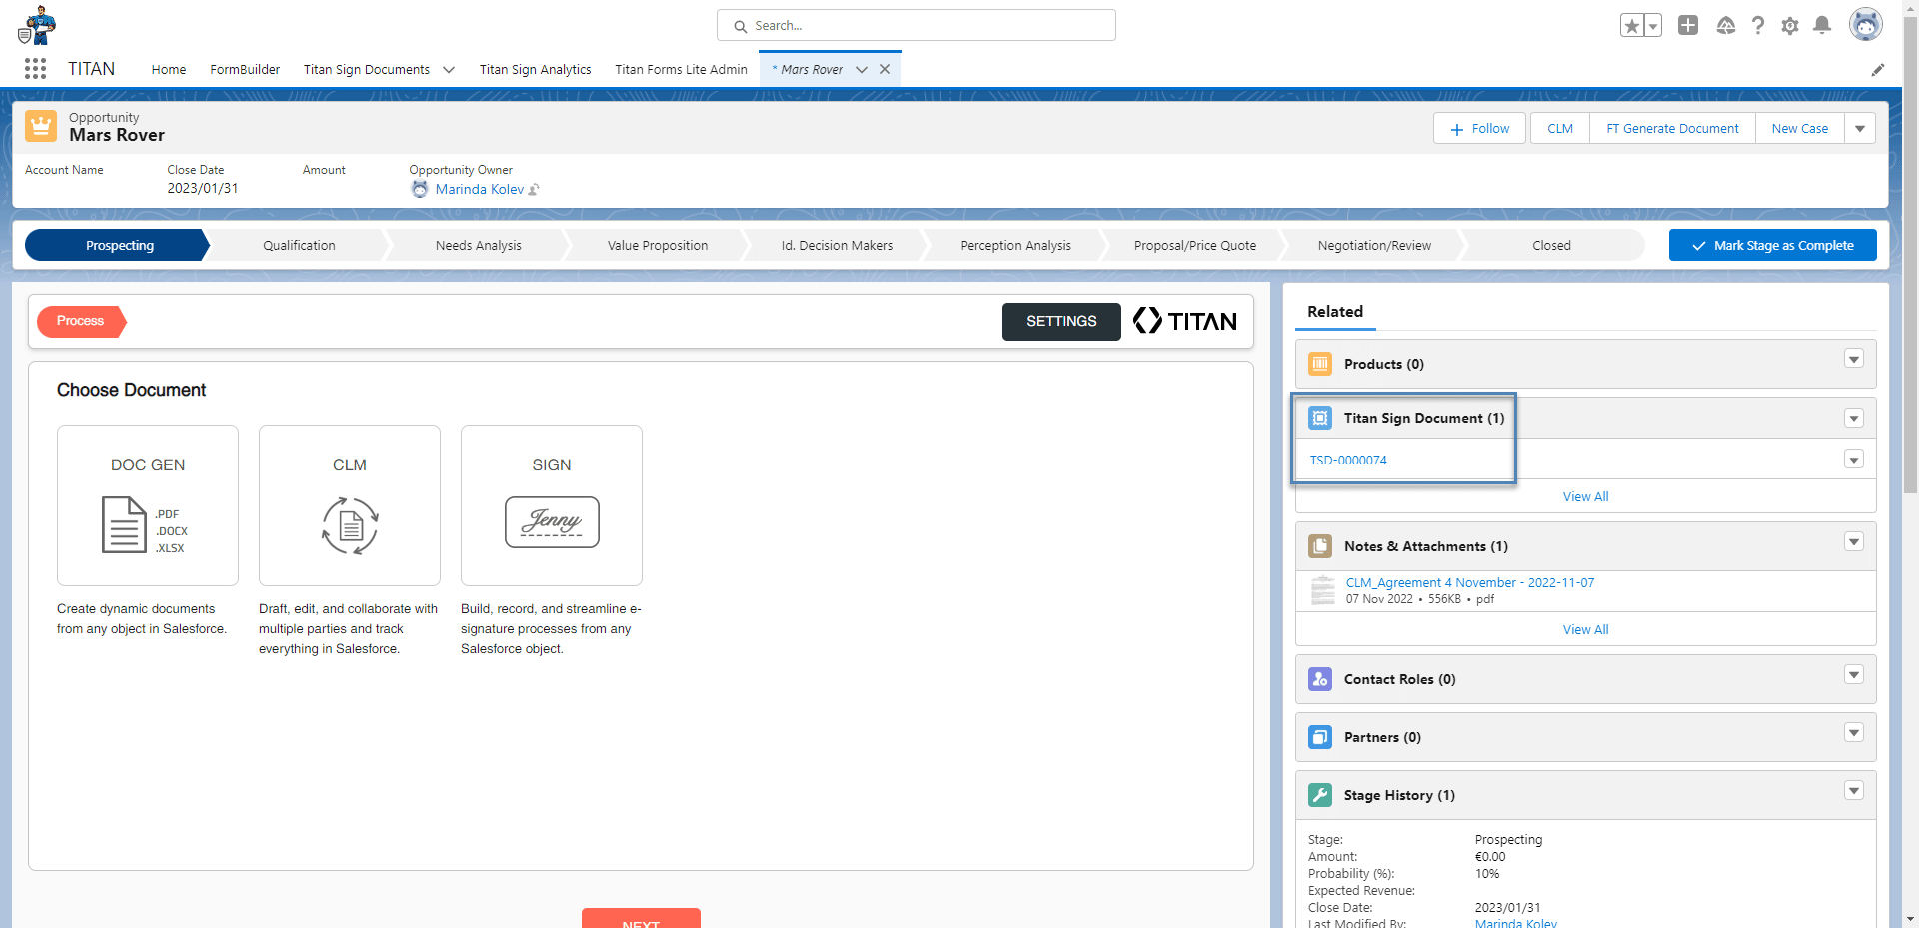1919x928 pixels.
Task: Open the CLM_Agreement 4 November attachment link
Action: 1469,582
